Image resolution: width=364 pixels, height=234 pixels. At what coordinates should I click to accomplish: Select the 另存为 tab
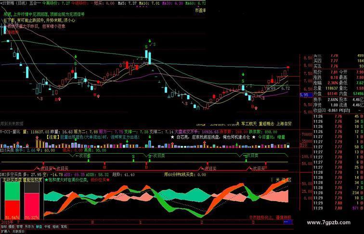tap(29, 227)
